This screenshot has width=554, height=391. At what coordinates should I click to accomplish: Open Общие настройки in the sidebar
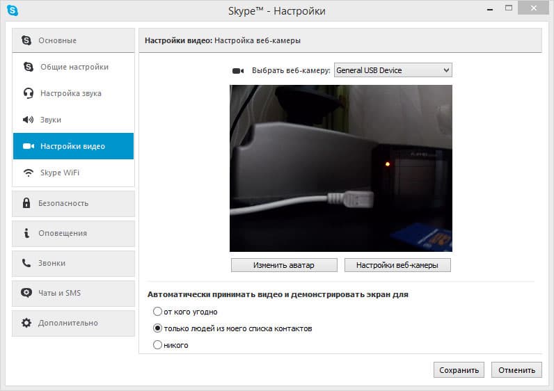coord(74,67)
